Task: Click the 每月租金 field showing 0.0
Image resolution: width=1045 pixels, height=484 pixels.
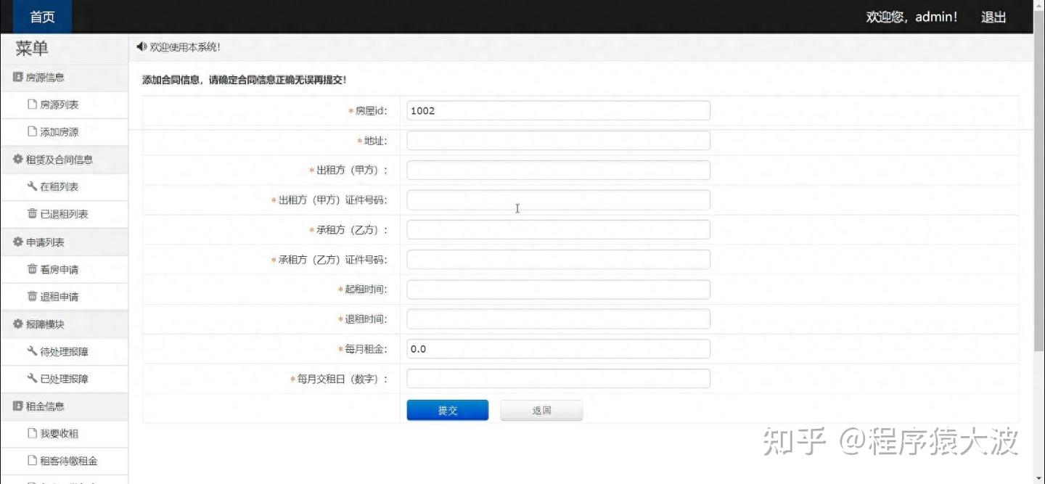Action: 557,348
